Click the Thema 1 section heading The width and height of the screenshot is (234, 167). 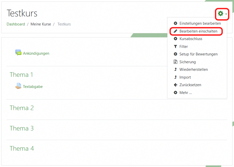[x=21, y=75]
